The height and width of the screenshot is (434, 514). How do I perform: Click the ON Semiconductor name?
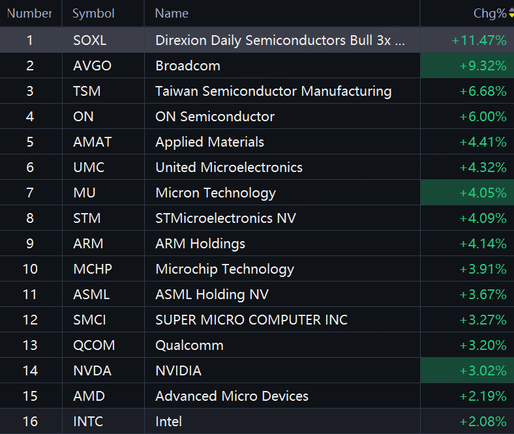pos(215,117)
